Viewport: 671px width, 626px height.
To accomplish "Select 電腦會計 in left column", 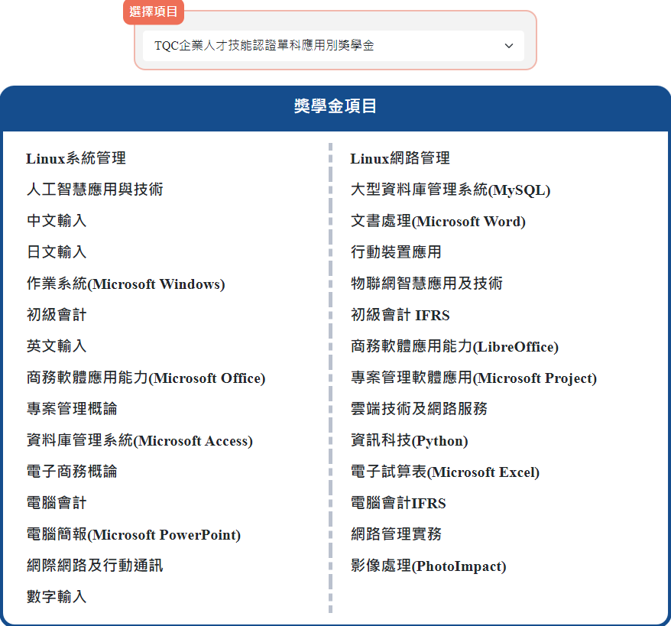I will tap(57, 502).
